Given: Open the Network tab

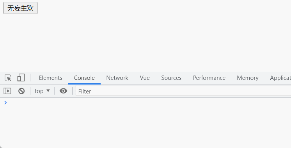Looking at the screenshot, I should point(117,78).
